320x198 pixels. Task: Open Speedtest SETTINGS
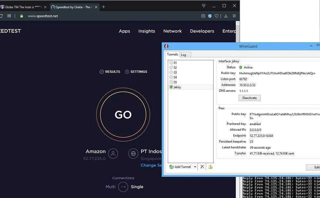pos(136,71)
